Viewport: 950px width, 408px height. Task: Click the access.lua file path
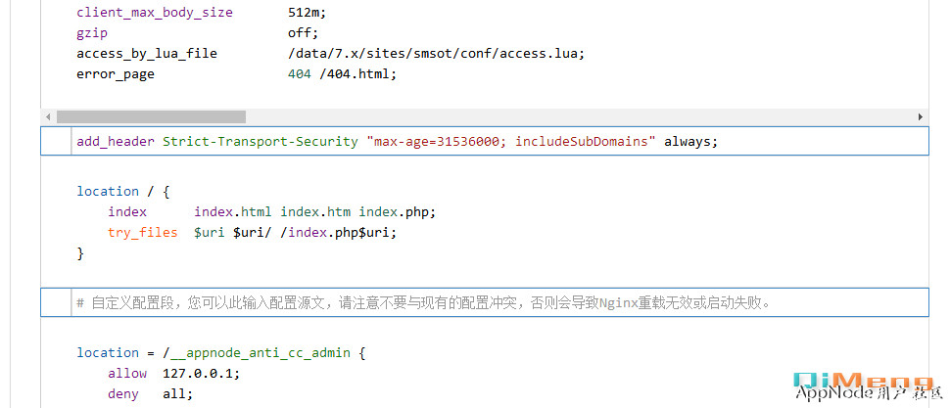point(442,54)
